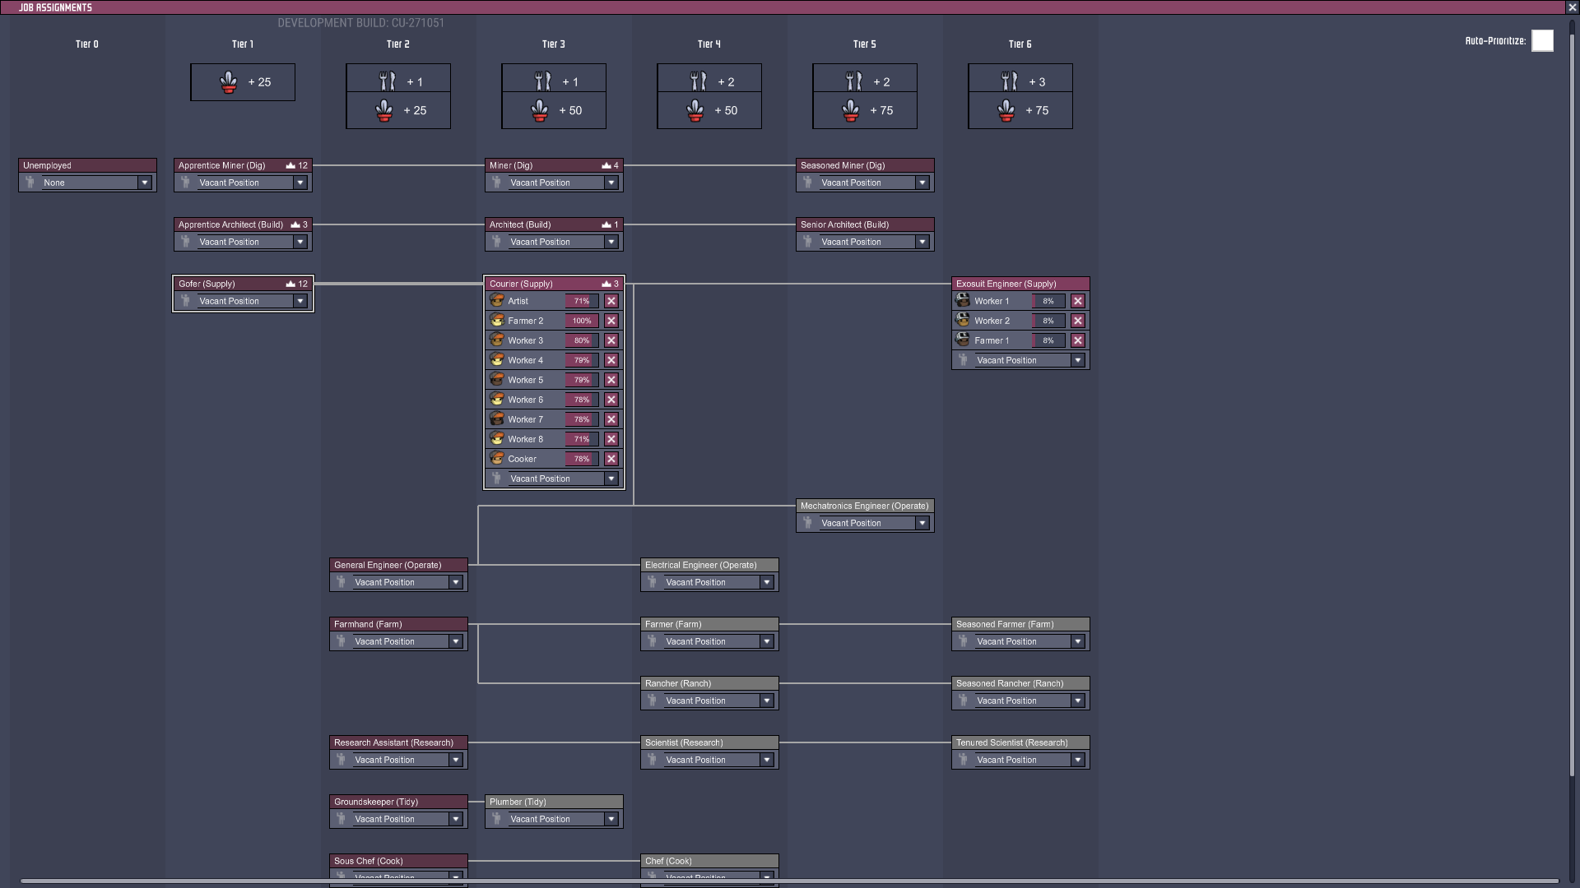
Task: Open Mechatronics Engineer vacant position dropdown
Action: point(922,523)
